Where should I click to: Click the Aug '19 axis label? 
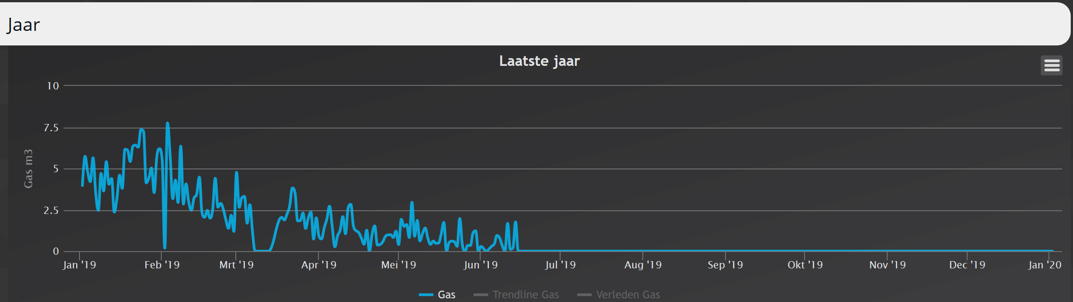click(643, 265)
